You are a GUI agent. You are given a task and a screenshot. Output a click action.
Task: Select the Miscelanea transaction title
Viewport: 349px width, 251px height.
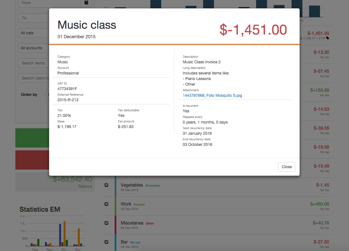click(x=132, y=223)
